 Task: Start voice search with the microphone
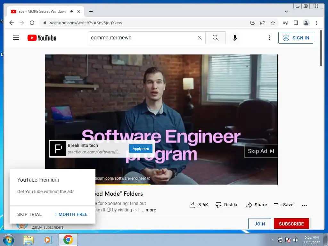[x=235, y=38]
